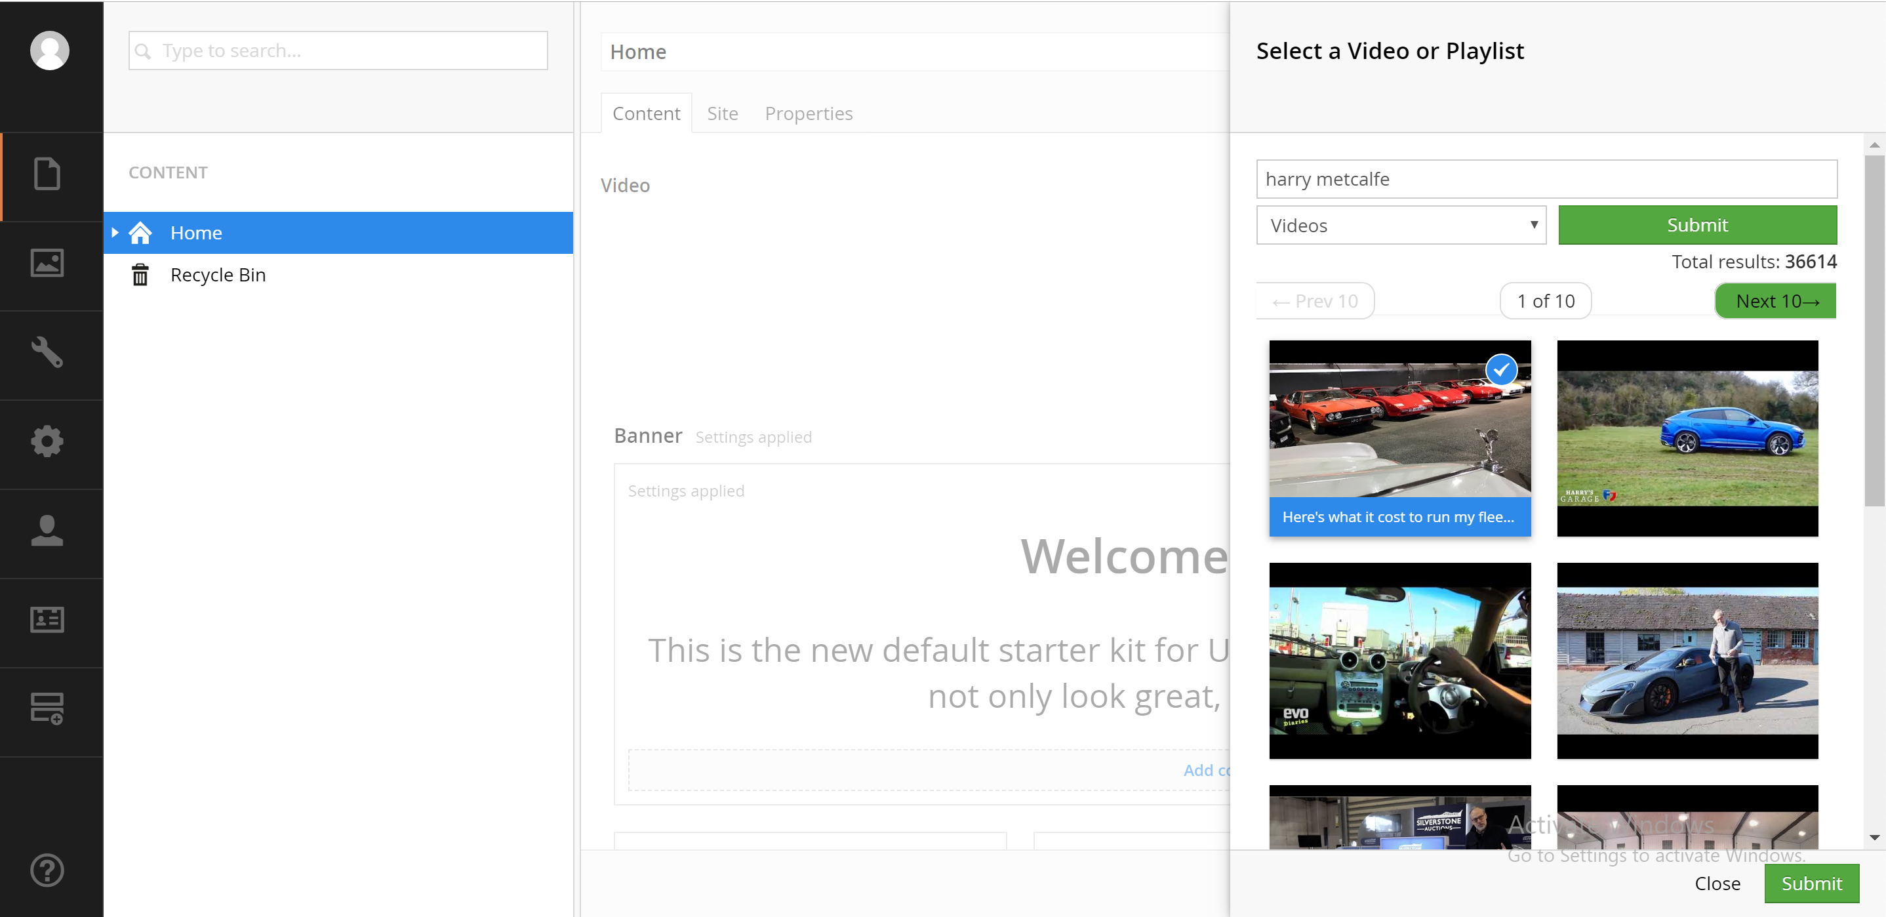The image size is (1886, 917).
Task: Open the Help question mark icon
Action: coord(48,871)
